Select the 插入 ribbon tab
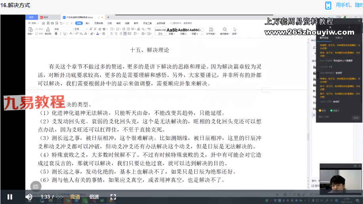 coord(87,23)
